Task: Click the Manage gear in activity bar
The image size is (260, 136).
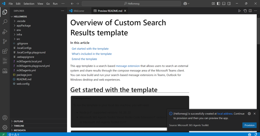Action: coord(5,127)
